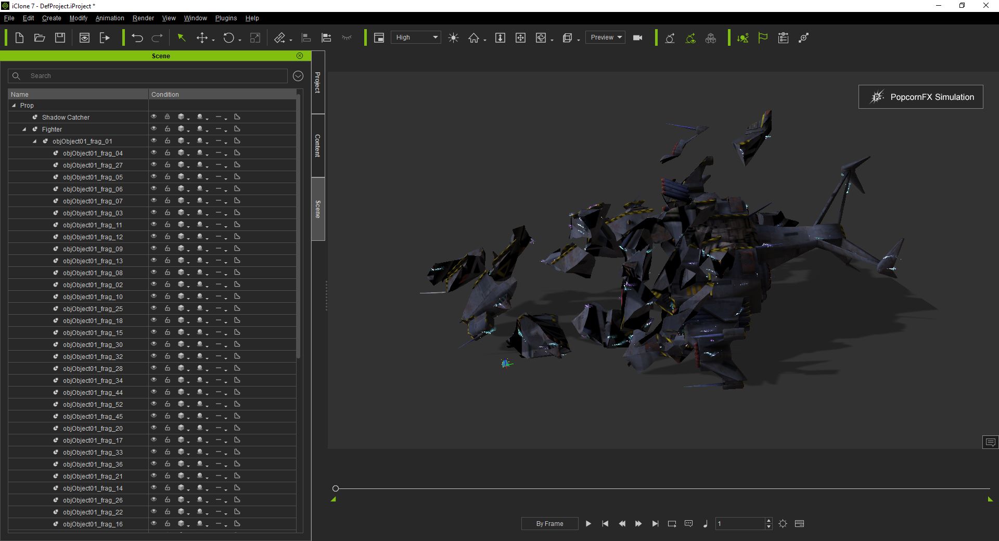999x541 pixels.
Task: Click the green flag icon
Action: point(763,37)
